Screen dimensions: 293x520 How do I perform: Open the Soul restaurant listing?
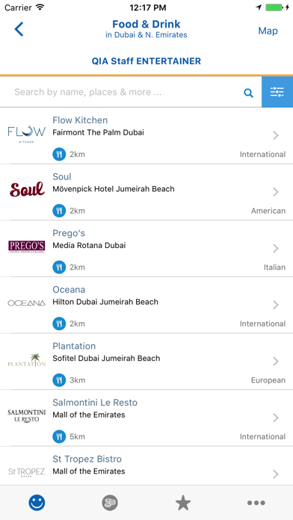(146, 192)
